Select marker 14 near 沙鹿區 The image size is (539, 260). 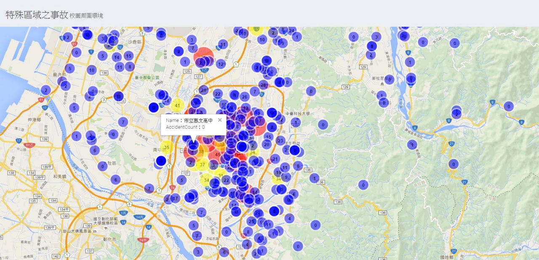(x=117, y=57)
